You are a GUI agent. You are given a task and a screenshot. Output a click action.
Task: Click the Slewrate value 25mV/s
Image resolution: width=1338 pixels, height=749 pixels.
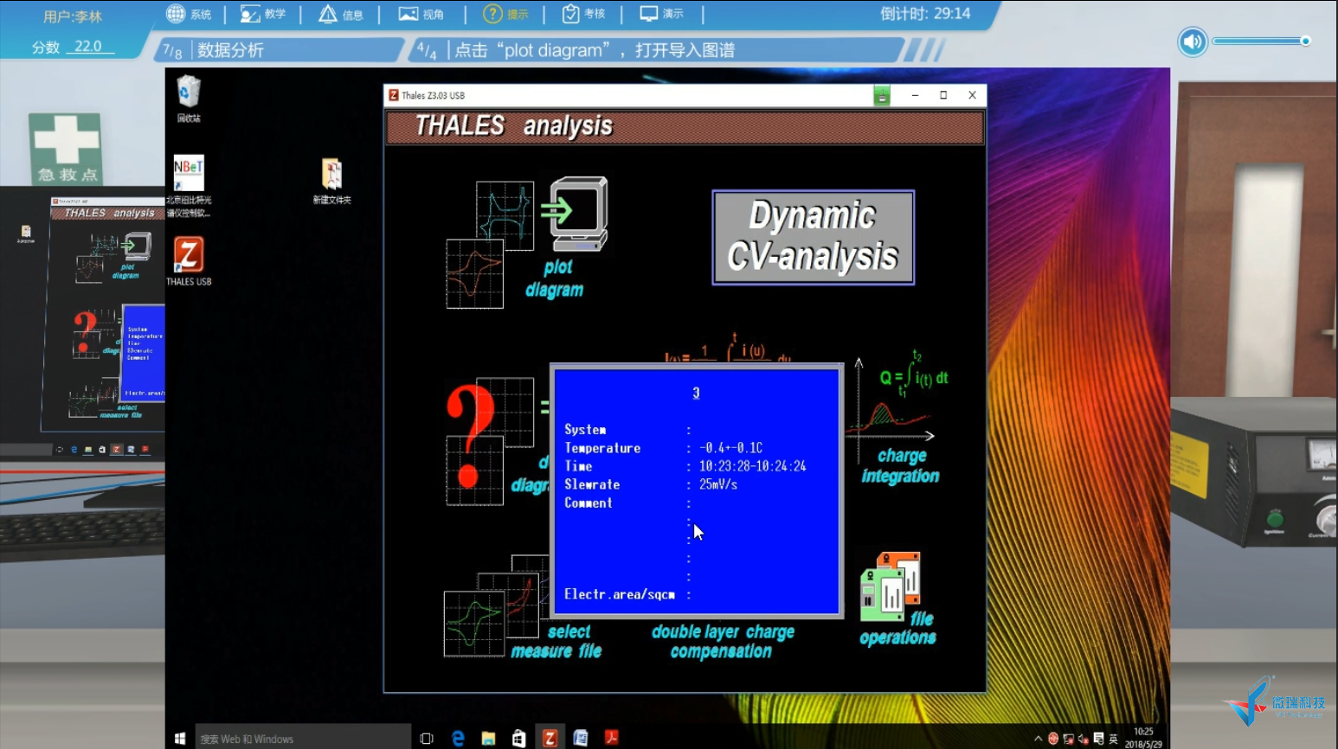(718, 484)
